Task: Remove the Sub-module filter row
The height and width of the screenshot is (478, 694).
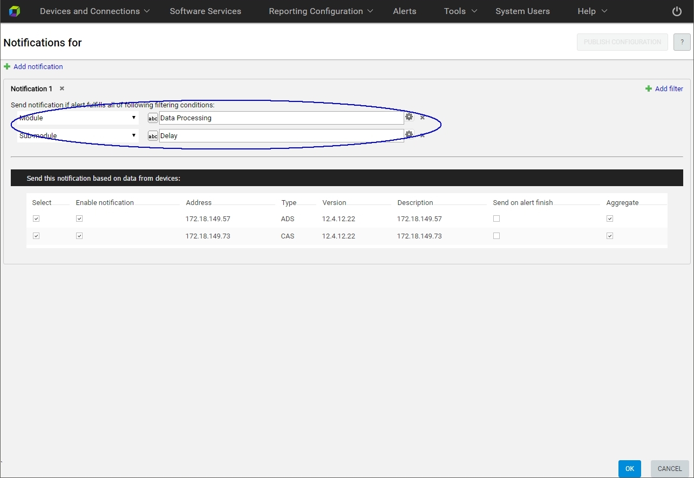Action: tap(423, 135)
